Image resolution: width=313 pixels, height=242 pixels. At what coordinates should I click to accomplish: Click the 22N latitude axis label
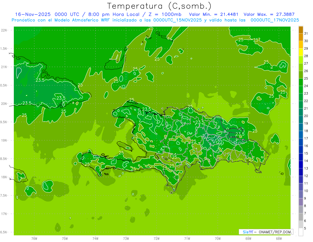pyautogui.click(x=4, y=30)
